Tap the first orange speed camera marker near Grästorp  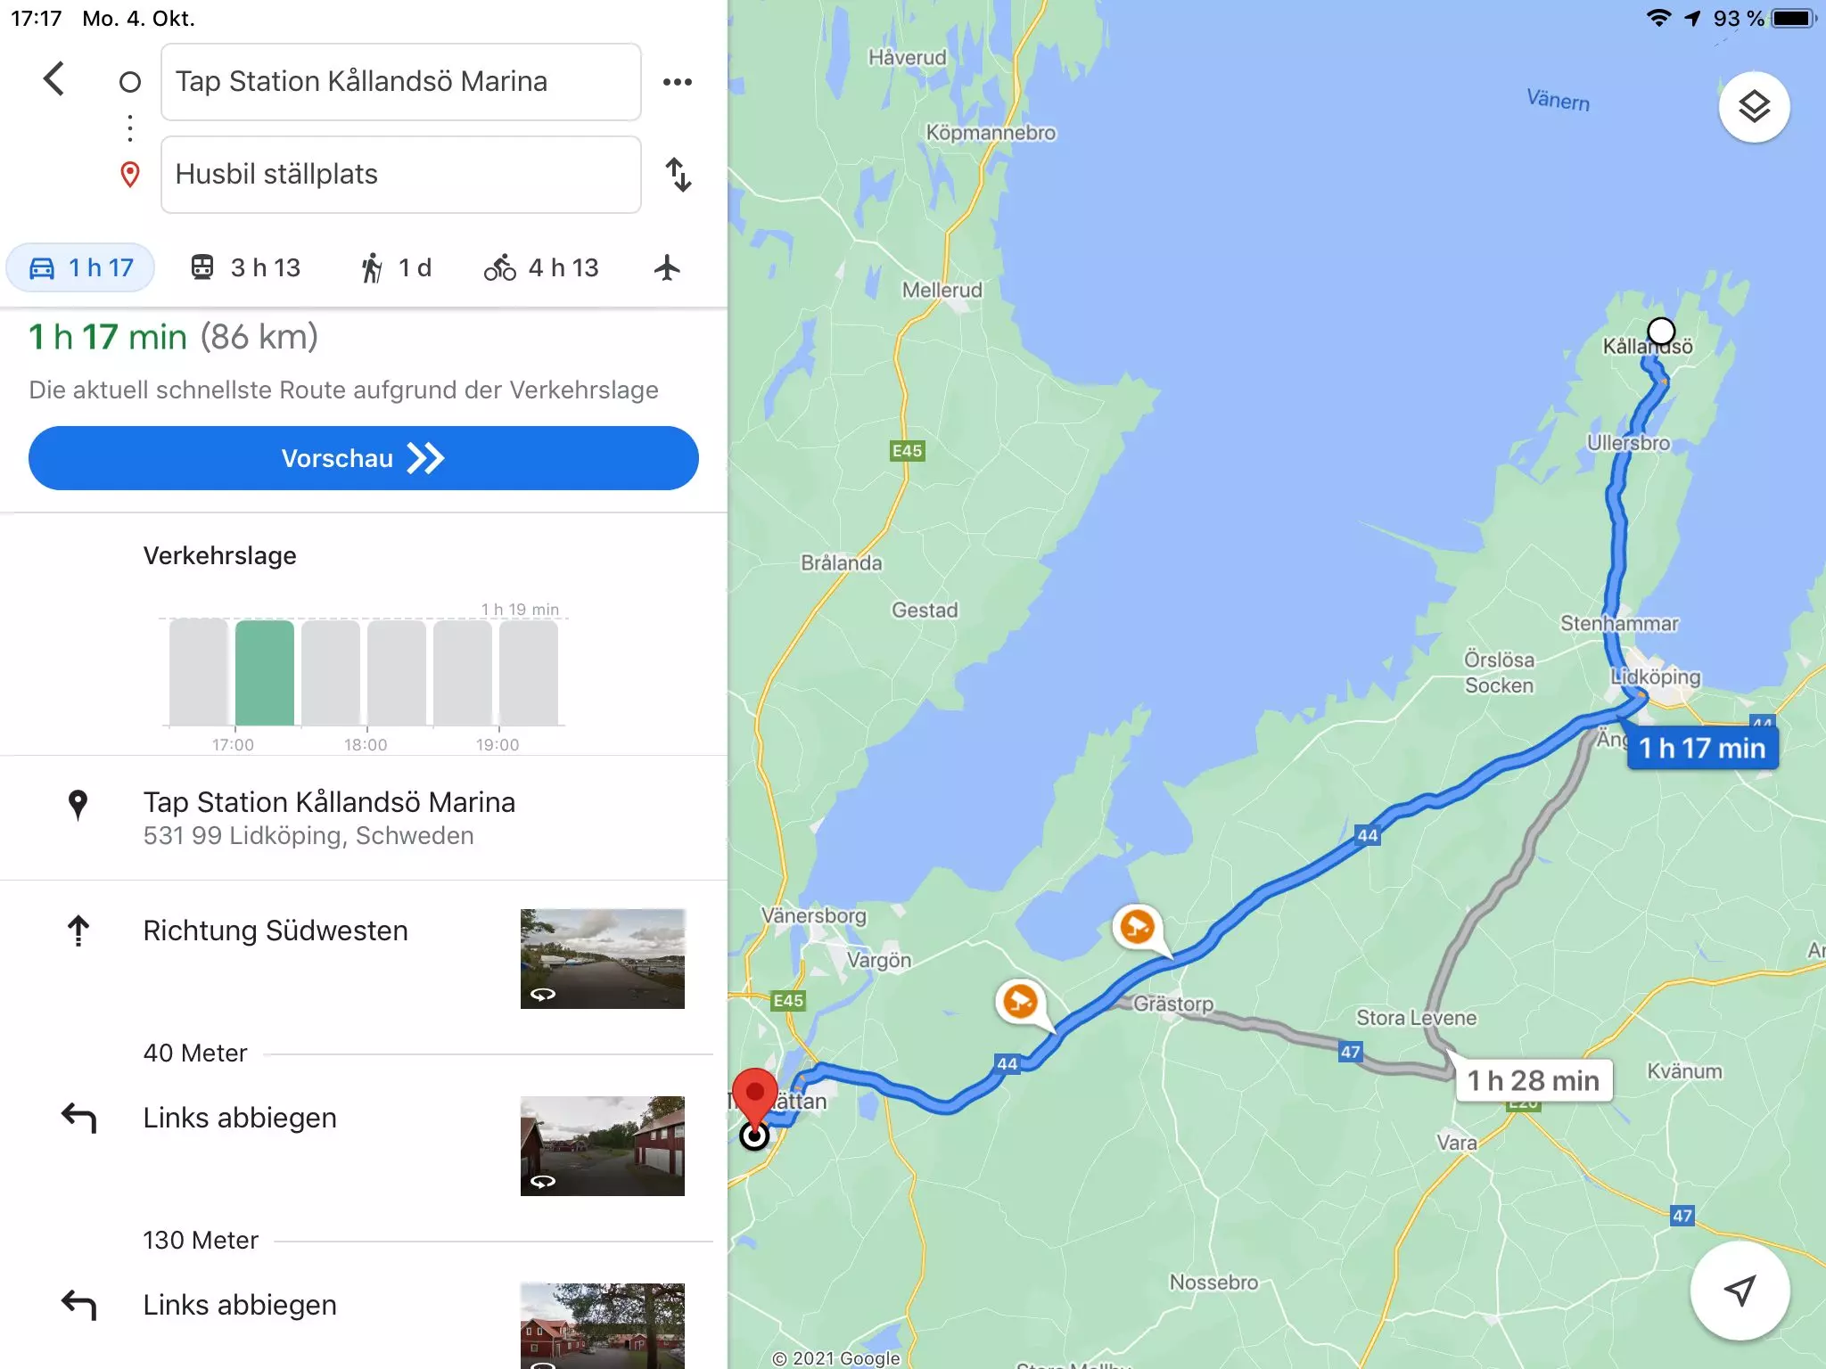click(1137, 927)
